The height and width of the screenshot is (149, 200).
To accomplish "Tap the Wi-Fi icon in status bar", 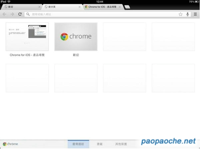I will [x=9, y=2].
